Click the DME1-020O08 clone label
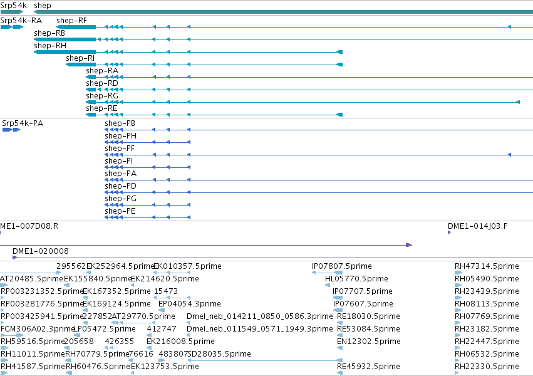The image size is (533, 376). pyautogui.click(x=41, y=251)
